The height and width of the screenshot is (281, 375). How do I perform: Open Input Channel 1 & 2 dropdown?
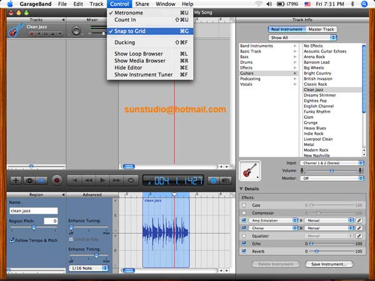(332, 163)
